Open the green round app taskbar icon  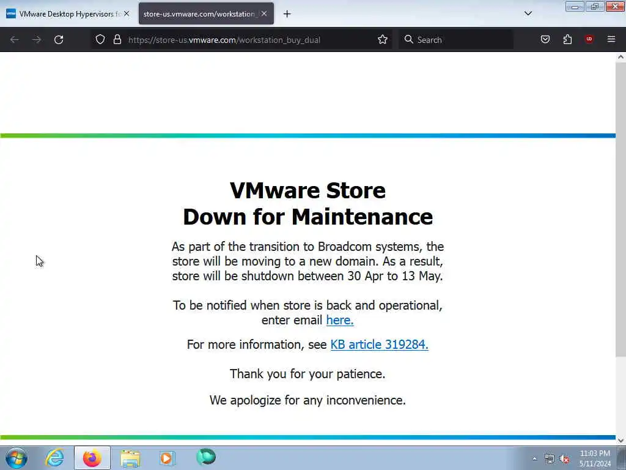206,457
